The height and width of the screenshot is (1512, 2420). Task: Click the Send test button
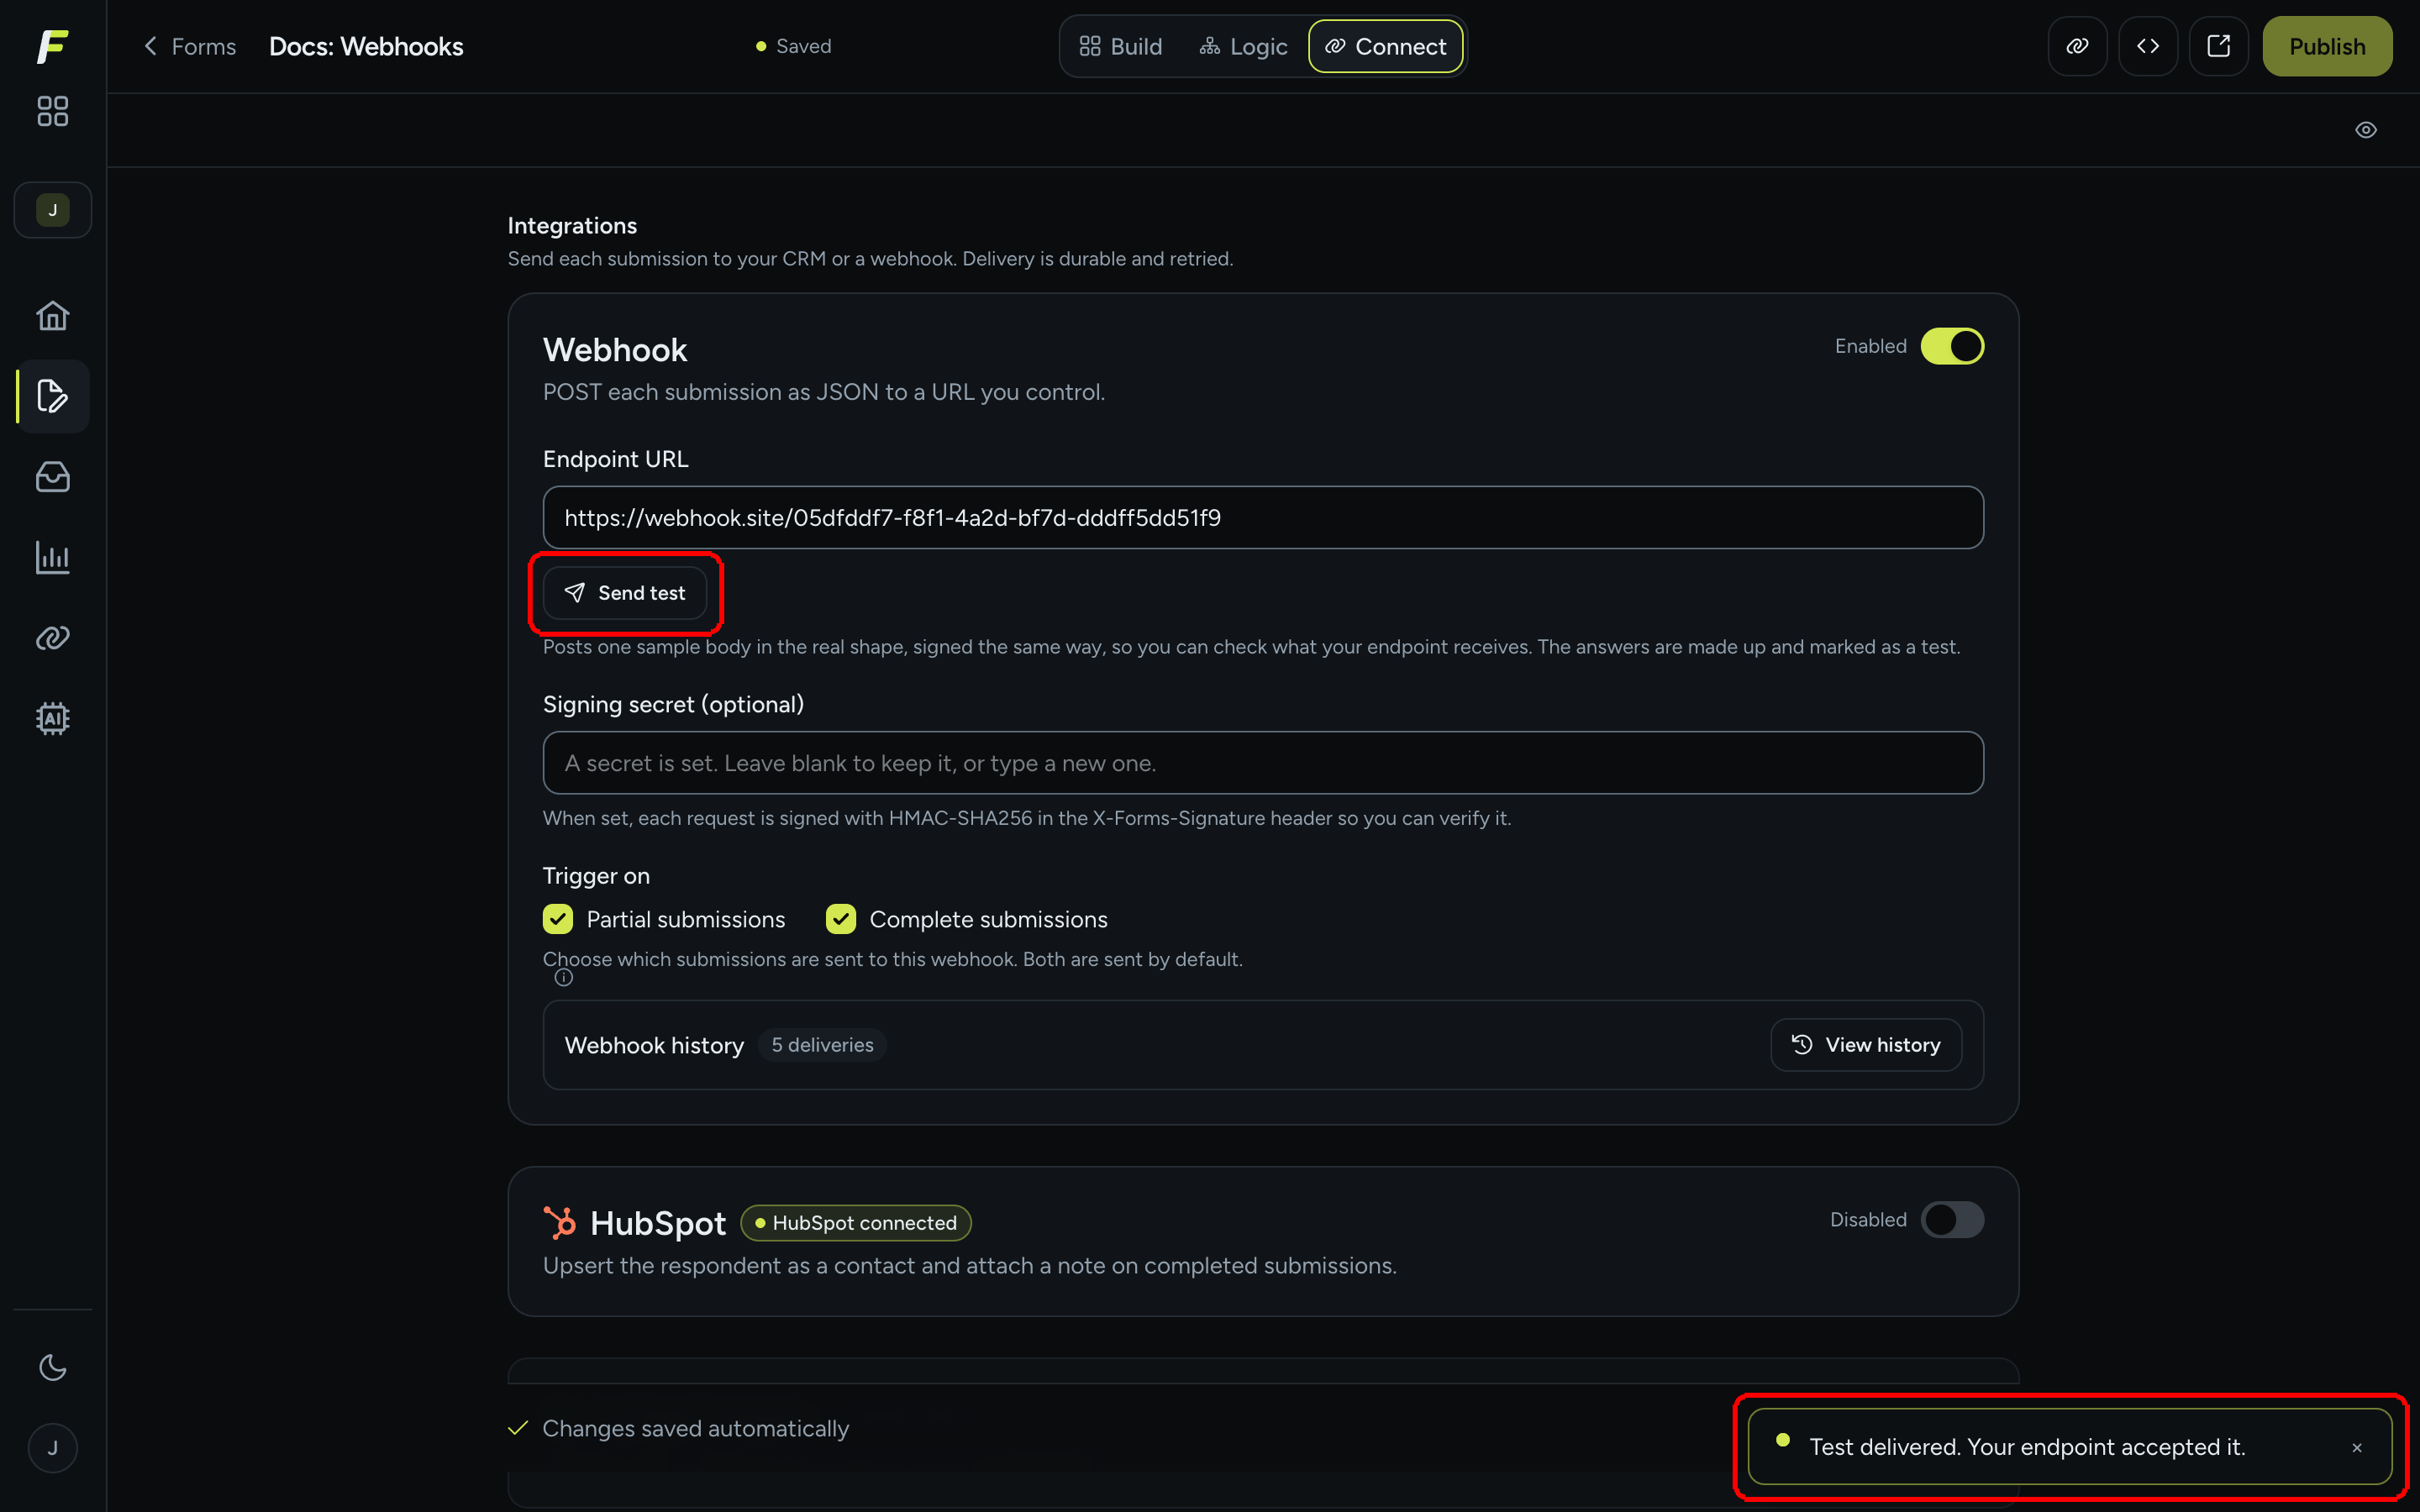625,593
